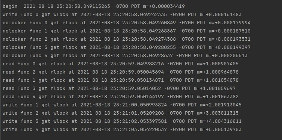Click the 'write func 0 get wlock' line
The image size is (282, 140).
[122, 15]
